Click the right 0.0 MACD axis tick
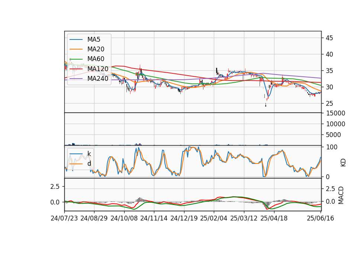Screen dimensions: 357x257 click(x=330, y=202)
